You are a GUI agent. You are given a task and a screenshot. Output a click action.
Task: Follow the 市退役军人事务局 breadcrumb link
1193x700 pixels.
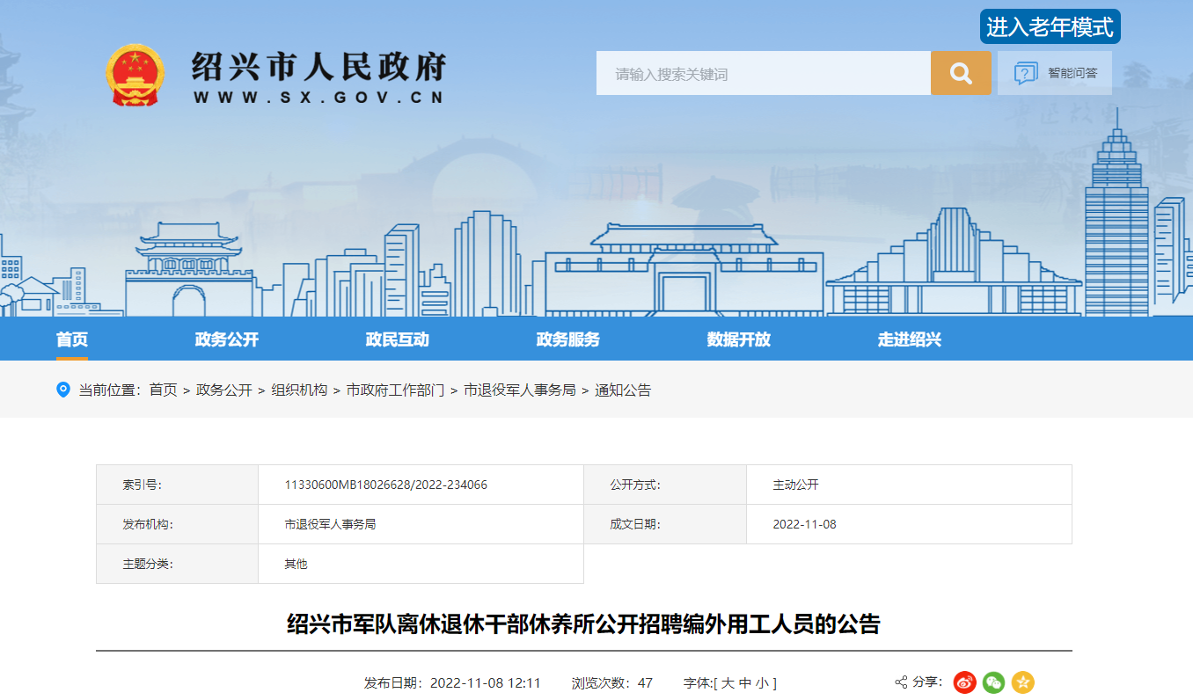[519, 390]
